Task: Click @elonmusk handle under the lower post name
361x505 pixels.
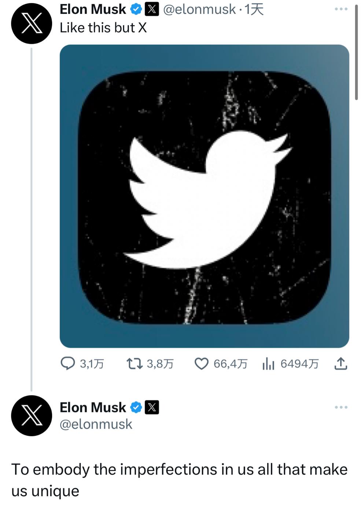Action: pos(96,424)
